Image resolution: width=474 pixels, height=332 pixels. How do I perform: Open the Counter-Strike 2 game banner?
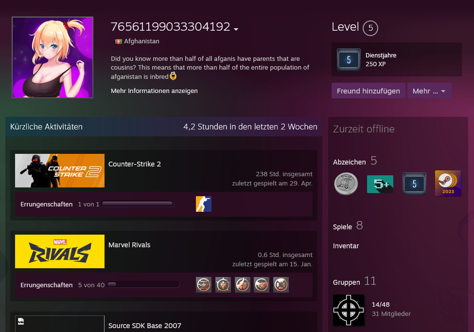60,170
